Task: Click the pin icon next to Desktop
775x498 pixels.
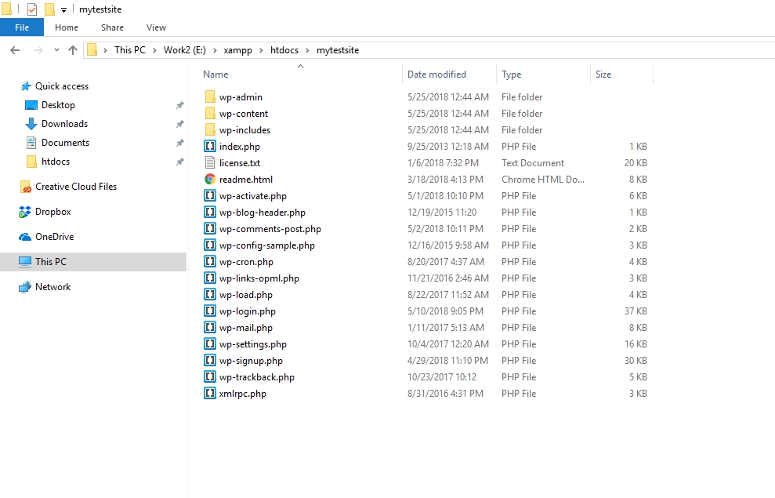Action: [180, 105]
